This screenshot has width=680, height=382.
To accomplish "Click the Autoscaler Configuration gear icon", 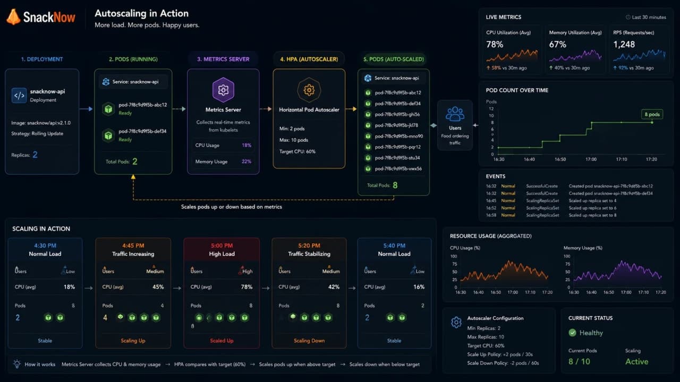I will point(456,322).
